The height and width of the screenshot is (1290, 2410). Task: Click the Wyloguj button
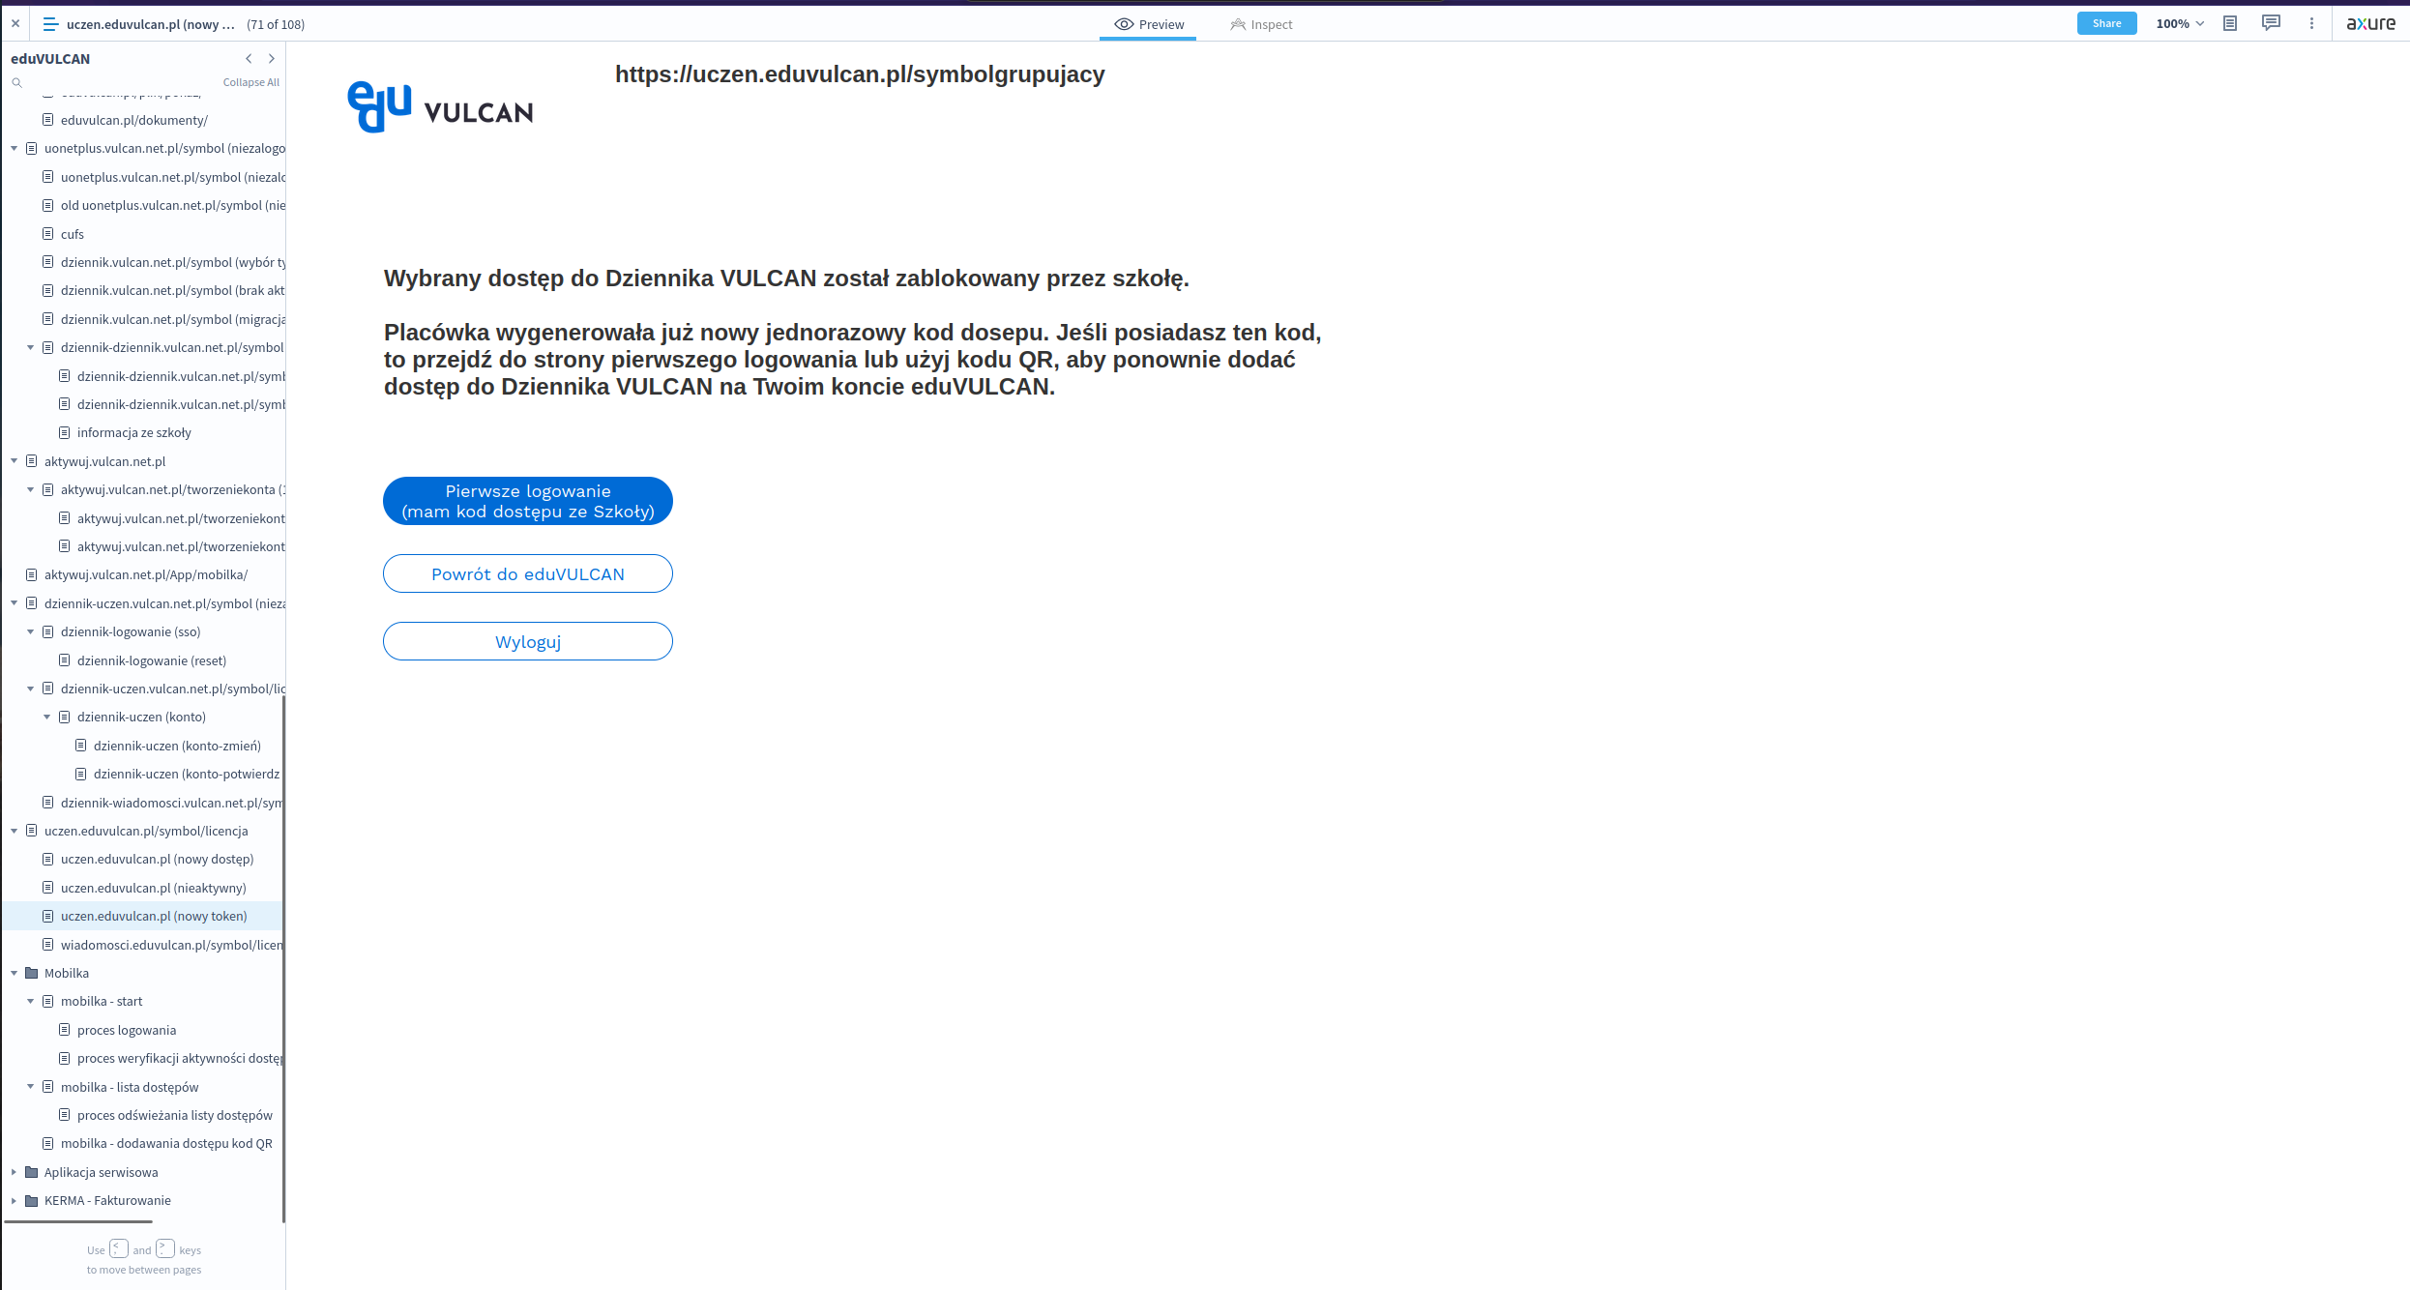tap(528, 642)
